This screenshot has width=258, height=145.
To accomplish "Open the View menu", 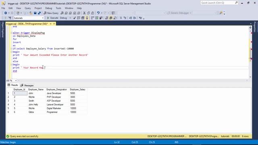I will click(19, 8).
